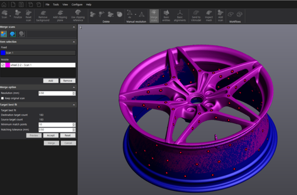Open the Tools menu
297x195 pixels.
click(x=56, y=5)
